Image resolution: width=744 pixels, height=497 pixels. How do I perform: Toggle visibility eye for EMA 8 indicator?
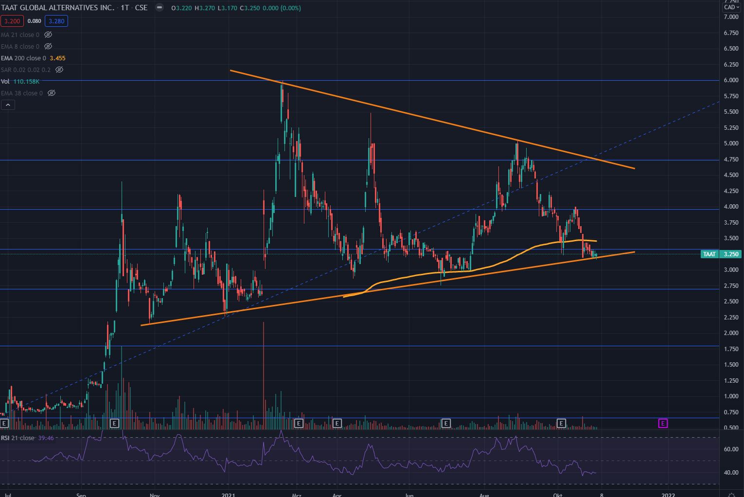tap(48, 47)
